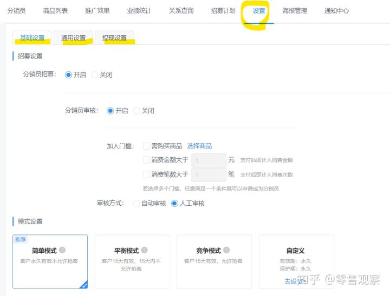Click hint text 支付后即计入消费次数

[266, 174]
